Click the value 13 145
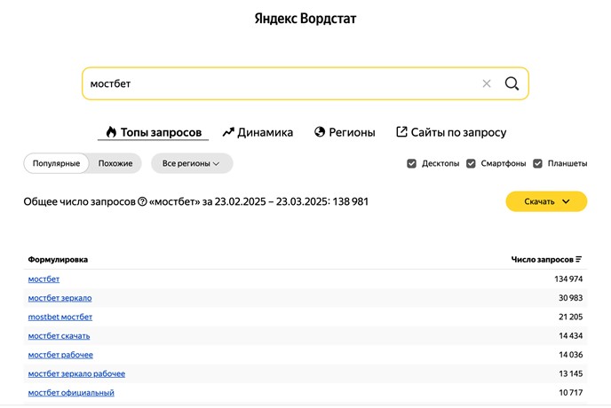 click(570, 373)
